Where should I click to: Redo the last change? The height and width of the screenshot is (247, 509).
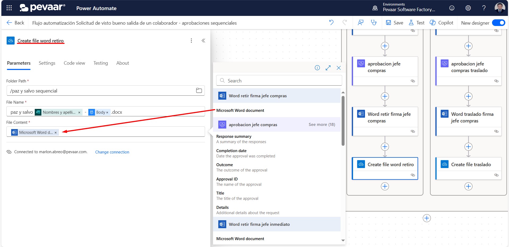[345, 23]
